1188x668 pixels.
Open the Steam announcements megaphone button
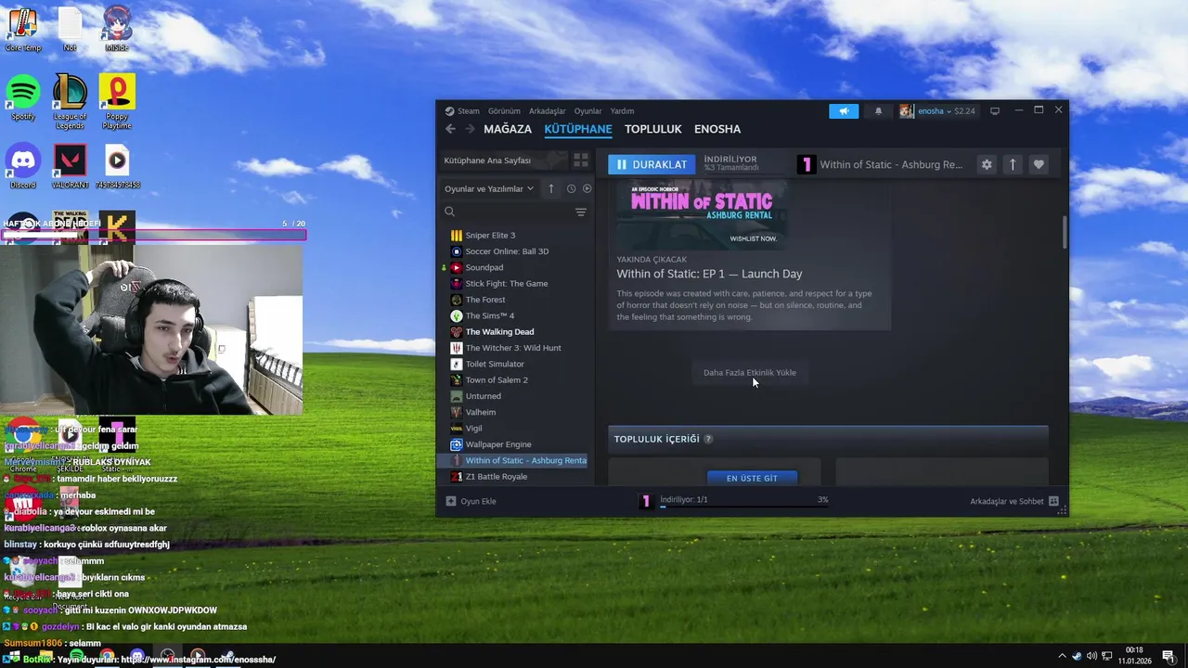(x=844, y=111)
